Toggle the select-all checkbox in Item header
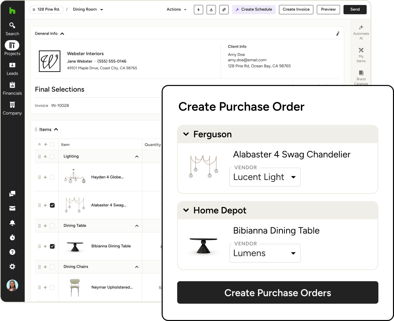The width and height of the screenshot is (394, 321). tap(52, 144)
